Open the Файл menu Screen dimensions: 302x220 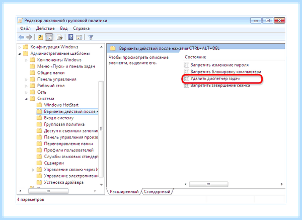coord(25,28)
